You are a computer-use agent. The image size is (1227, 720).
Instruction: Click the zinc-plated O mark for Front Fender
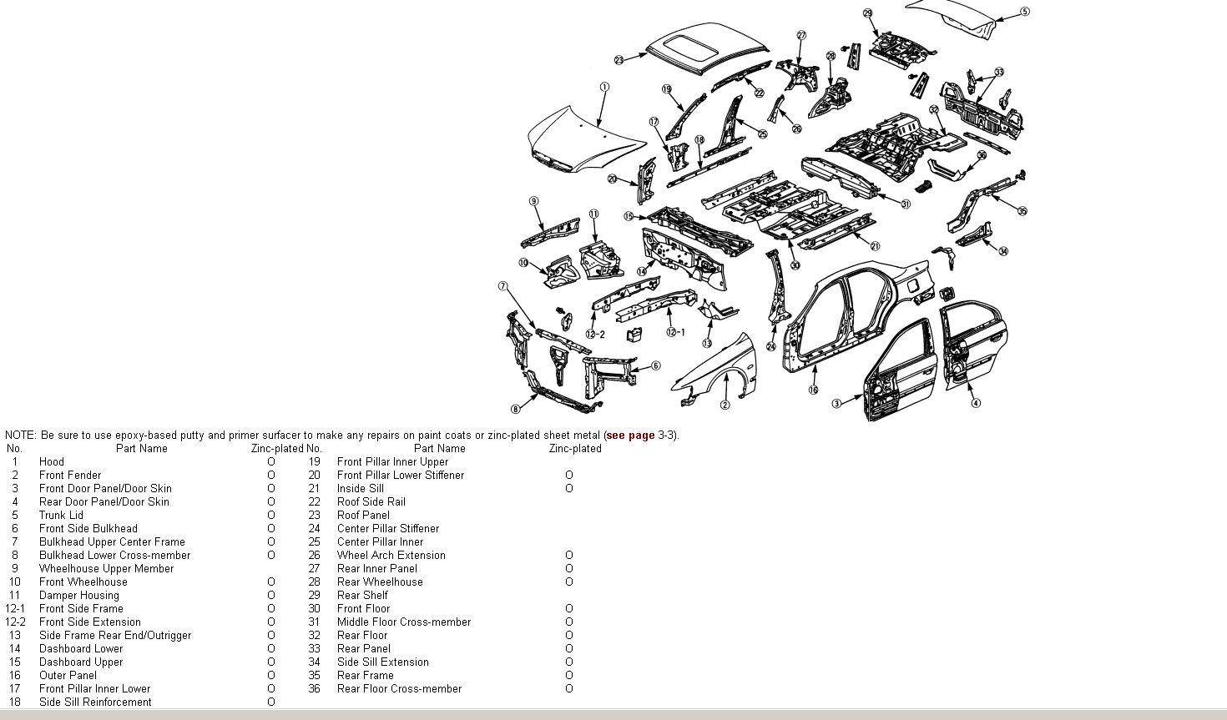[271, 475]
